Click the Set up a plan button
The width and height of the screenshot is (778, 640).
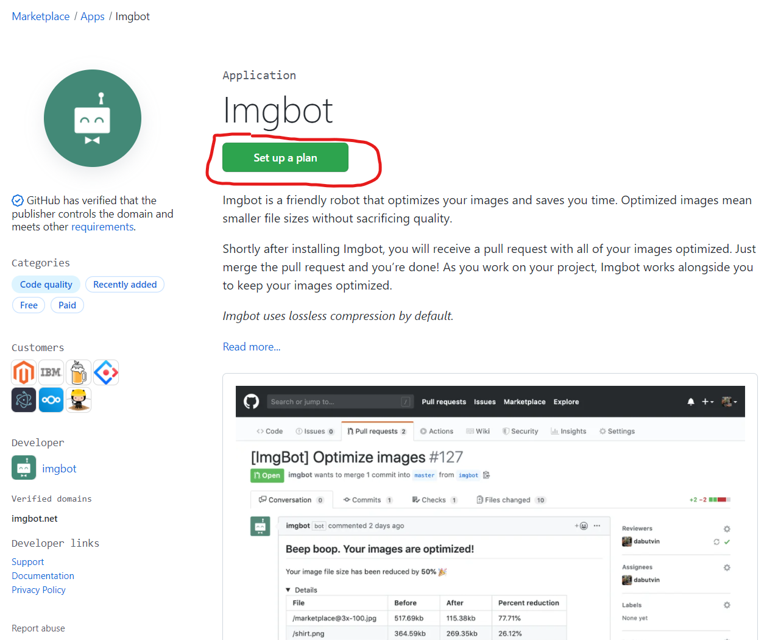coord(285,157)
